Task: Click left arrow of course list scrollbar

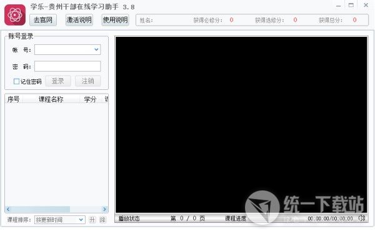Action: [x=8, y=209]
